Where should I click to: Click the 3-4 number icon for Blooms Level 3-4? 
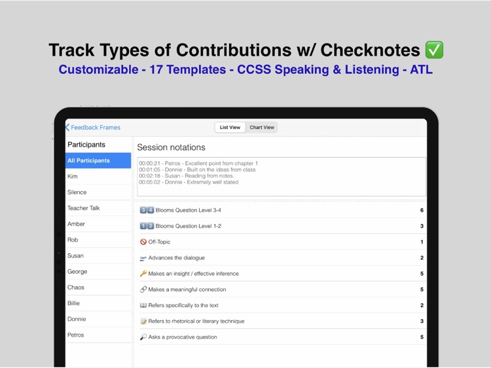coord(147,210)
